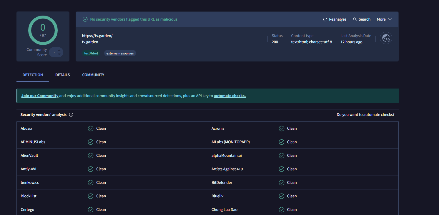Screen dimensions: 439x215
Task: Click the No security vendors flagged message
Action: pyautogui.click(x=134, y=19)
